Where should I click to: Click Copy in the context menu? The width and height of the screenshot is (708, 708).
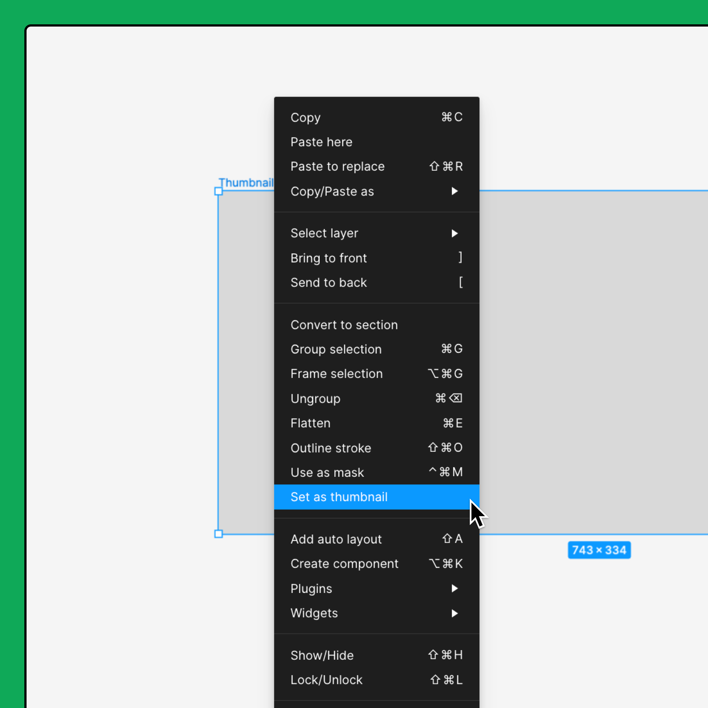pos(305,117)
